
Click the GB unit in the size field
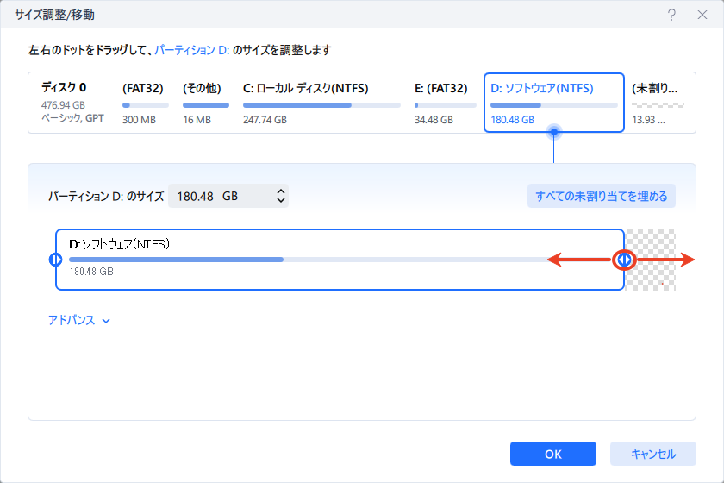[x=230, y=196]
